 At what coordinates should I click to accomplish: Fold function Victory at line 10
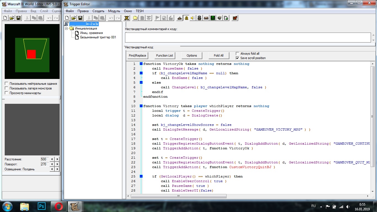[141, 106]
